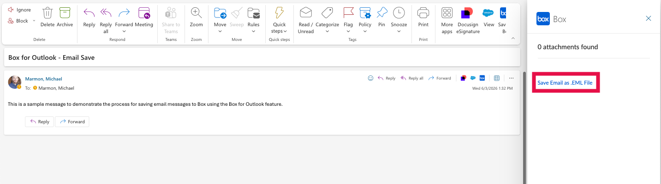The height and width of the screenshot is (184, 661).
Task: Launch Docusign eSignature add-in
Action: 468,21
